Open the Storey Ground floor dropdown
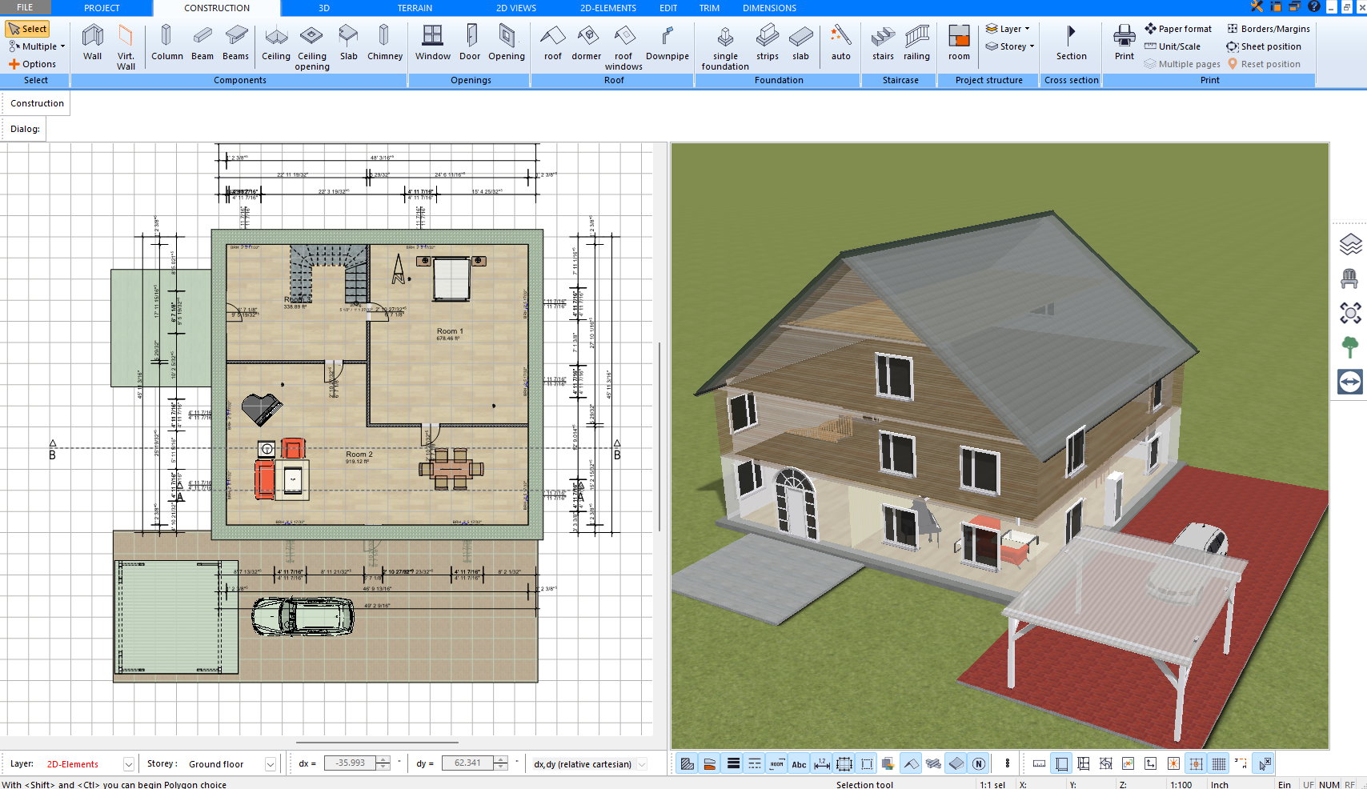Viewport: 1367px width, 789px height. tap(271, 764)
